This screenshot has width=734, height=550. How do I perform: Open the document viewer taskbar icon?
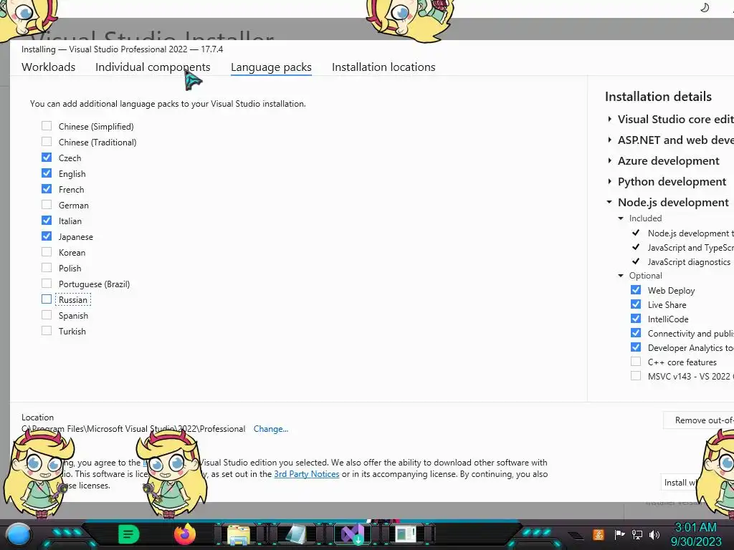[406, 534]
